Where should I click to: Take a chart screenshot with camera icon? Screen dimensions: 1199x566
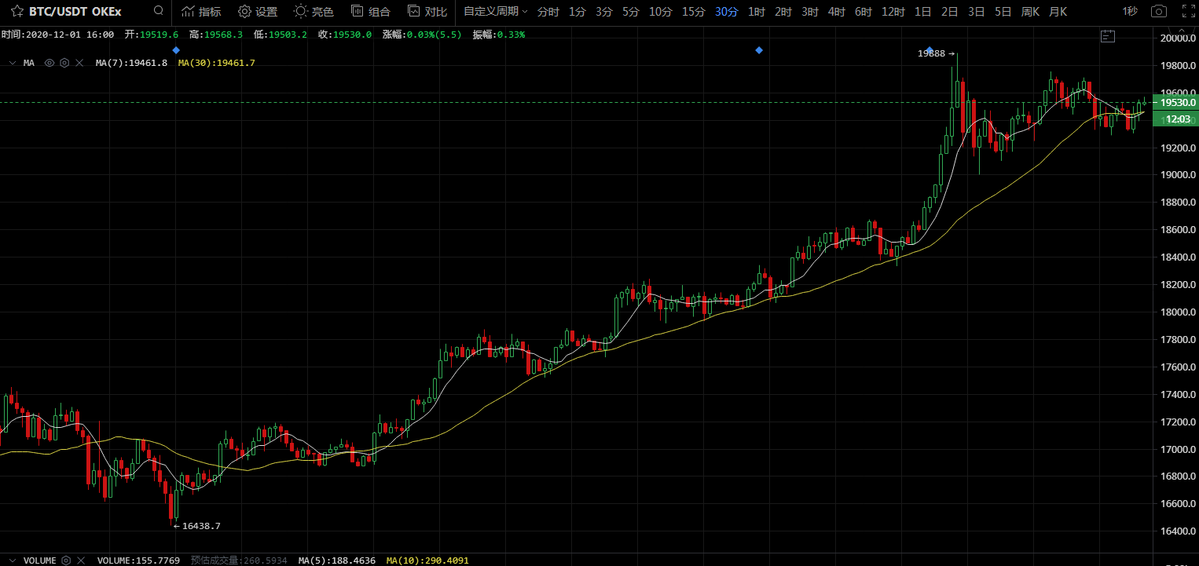tap(1158, 11)
